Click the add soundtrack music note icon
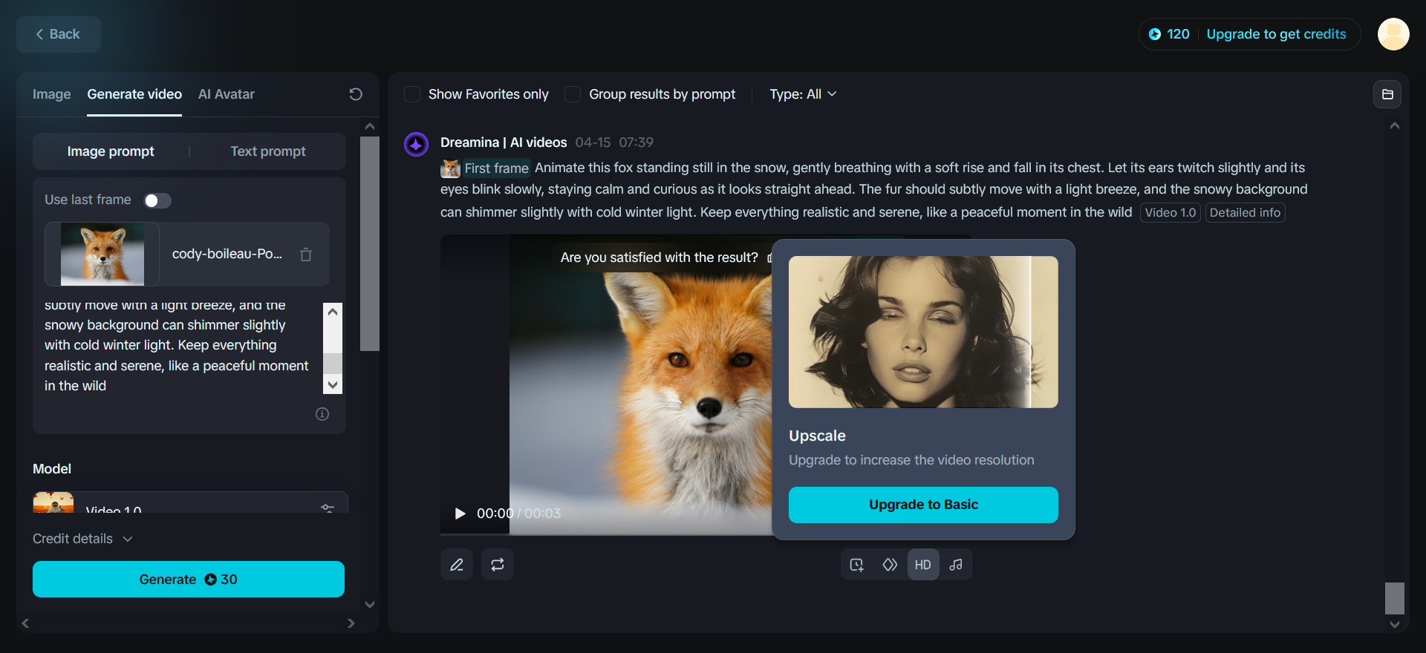Image resolution: width=1426 pixels, height=653 pixels. click(x=956, y=565)
